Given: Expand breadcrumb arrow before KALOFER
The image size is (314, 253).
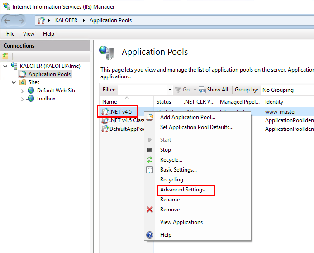Looking at the screenshot, I should [x=49, y=20].
